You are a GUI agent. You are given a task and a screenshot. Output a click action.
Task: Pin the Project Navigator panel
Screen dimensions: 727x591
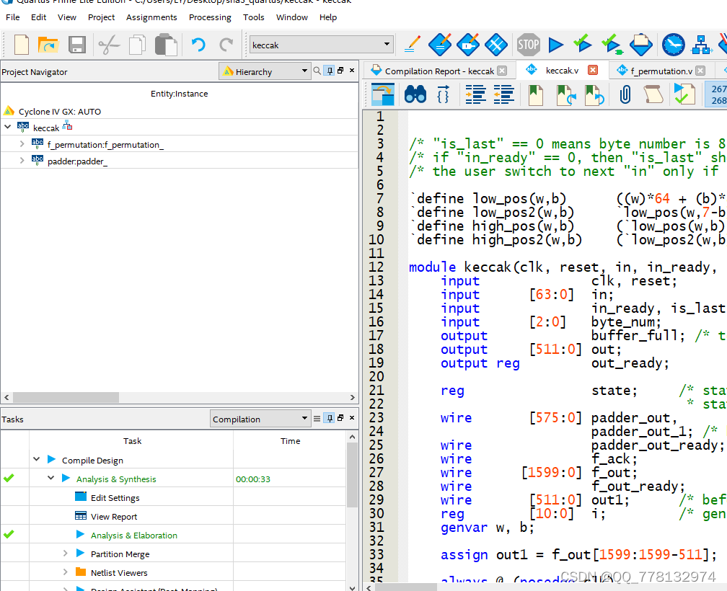tap(330, 71)
